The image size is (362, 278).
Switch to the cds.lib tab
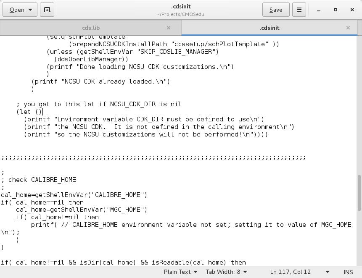(x=91, y=28)
